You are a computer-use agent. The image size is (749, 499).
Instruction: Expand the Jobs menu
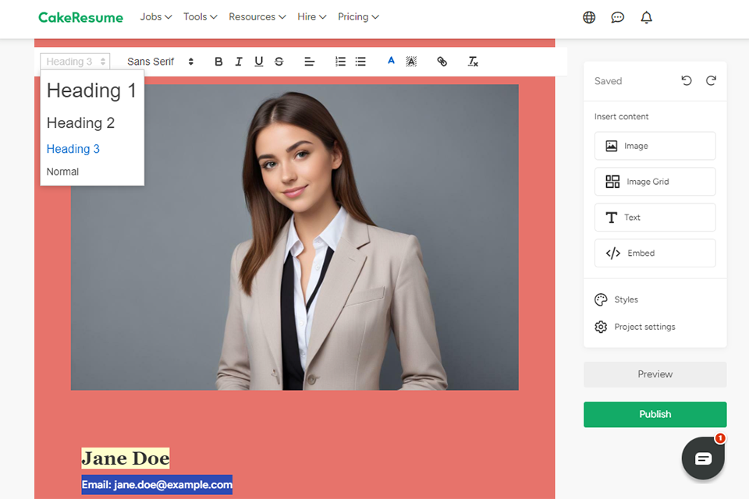point(156,16)
